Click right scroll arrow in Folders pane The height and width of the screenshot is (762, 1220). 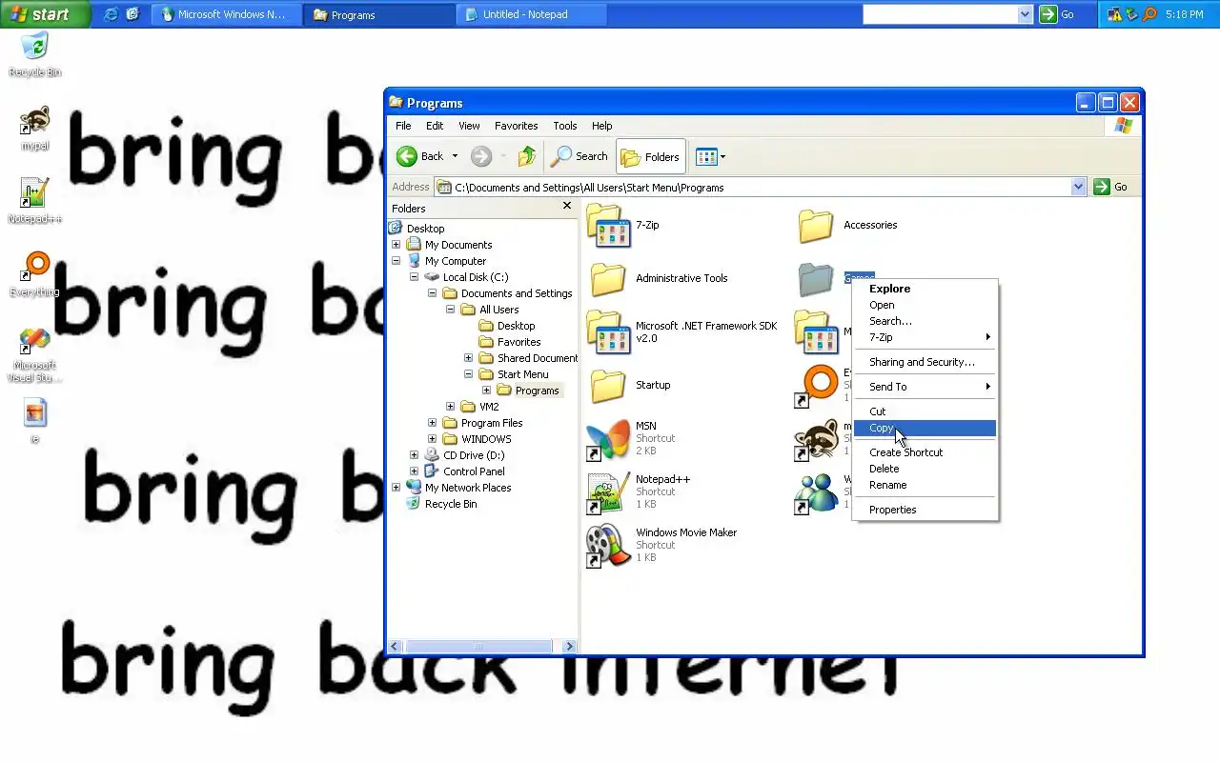coord(569,646)
